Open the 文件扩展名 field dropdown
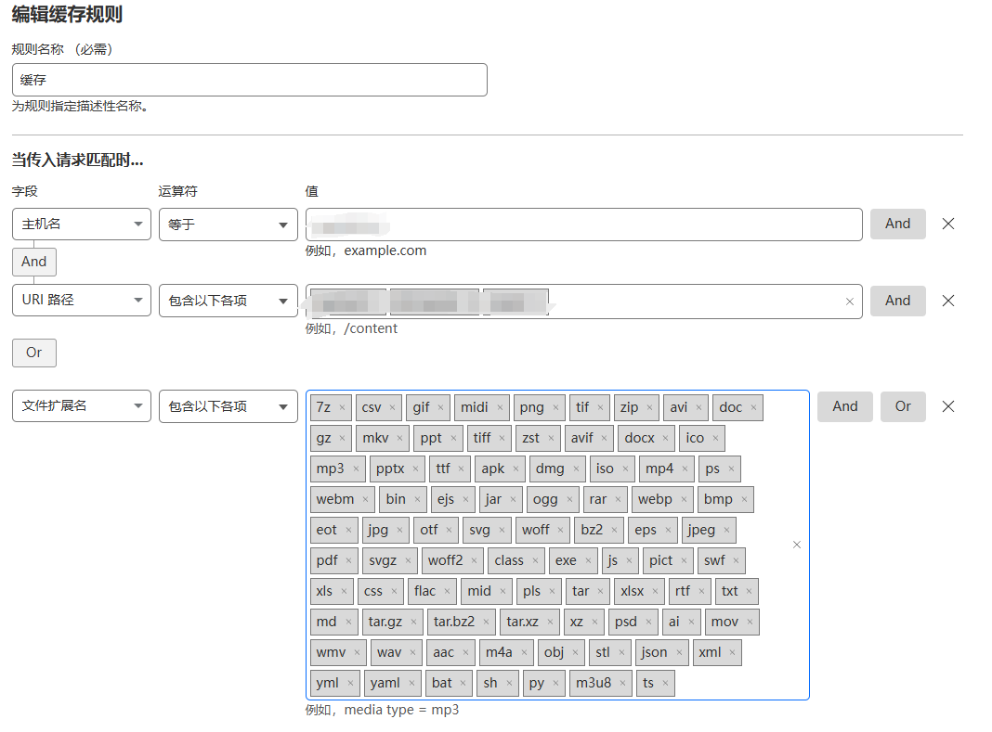Screen dimensions: 992x732 pos(82,405)
